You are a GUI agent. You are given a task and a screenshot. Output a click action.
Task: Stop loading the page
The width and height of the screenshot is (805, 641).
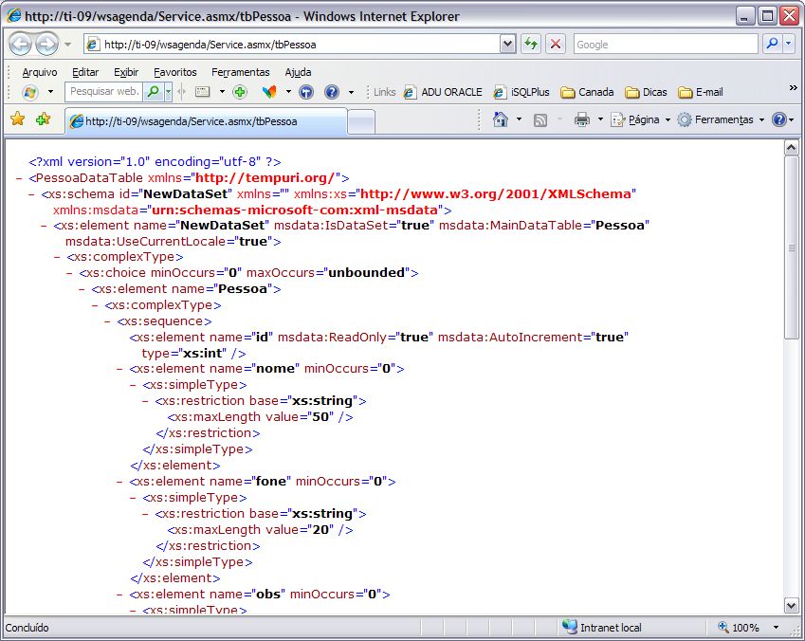click(555, 44)
